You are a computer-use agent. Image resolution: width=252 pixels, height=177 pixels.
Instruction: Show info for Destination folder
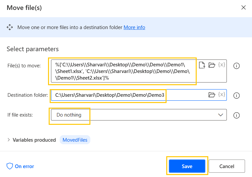(236, 95)
